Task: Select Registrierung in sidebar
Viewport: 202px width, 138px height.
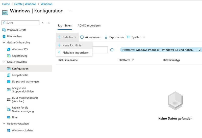Action: [20, 56]
